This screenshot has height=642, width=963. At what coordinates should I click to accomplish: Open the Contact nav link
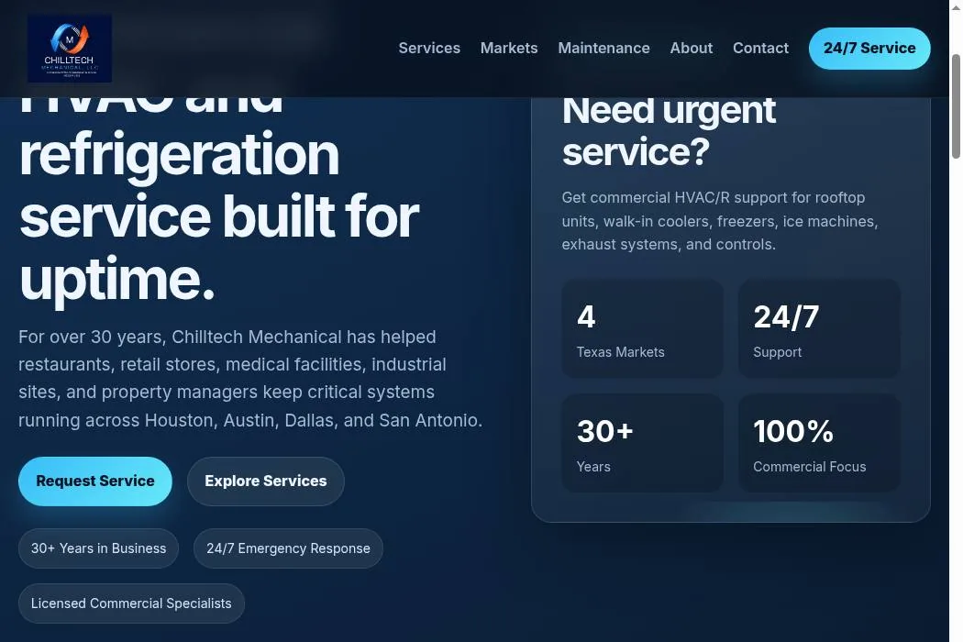[x=760, y=48]
